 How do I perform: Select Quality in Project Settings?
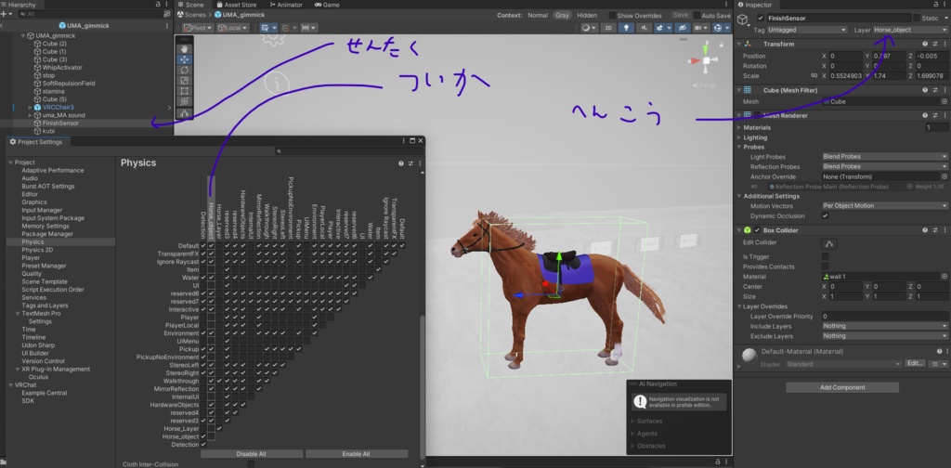pos(32,274)
